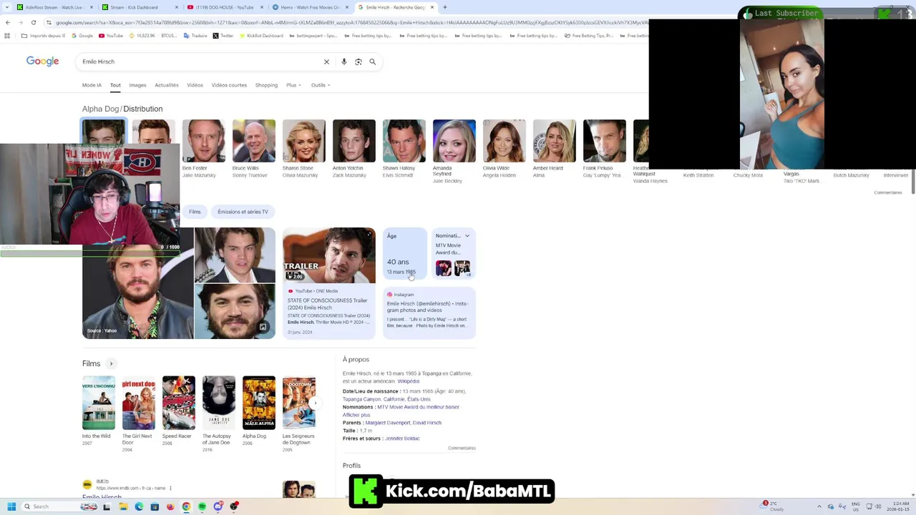Viewport: 916px width, 515px height.
Task: Open Microsoft Edge from taskbar
Action: coord(139,506)
